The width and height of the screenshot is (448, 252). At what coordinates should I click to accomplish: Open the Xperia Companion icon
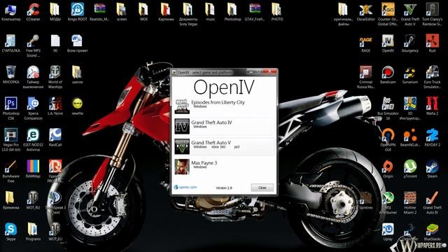(33, 108)
